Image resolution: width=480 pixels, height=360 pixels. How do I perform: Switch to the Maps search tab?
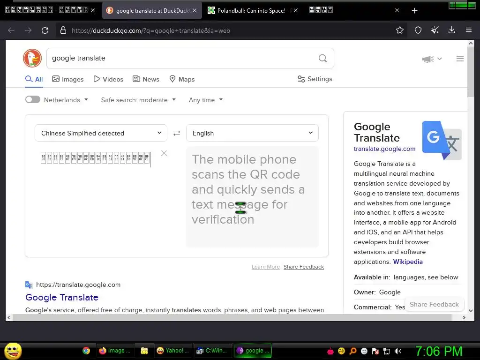182,79
